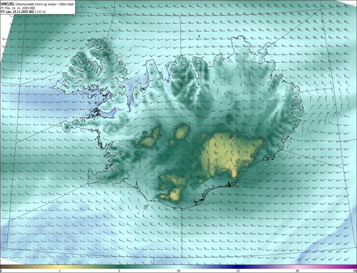Click the "15" tick label on the color scale
The height and width of the screenshot is (273, 357).
pyautogui.click(x=238, y=271)
